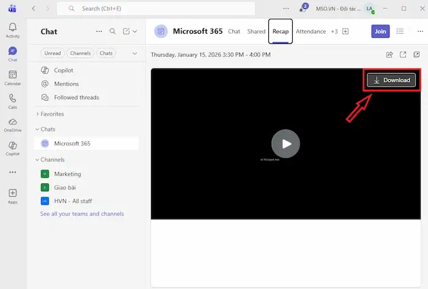
Task: Toggle the Unread filter chip
Action: (53, 53)
